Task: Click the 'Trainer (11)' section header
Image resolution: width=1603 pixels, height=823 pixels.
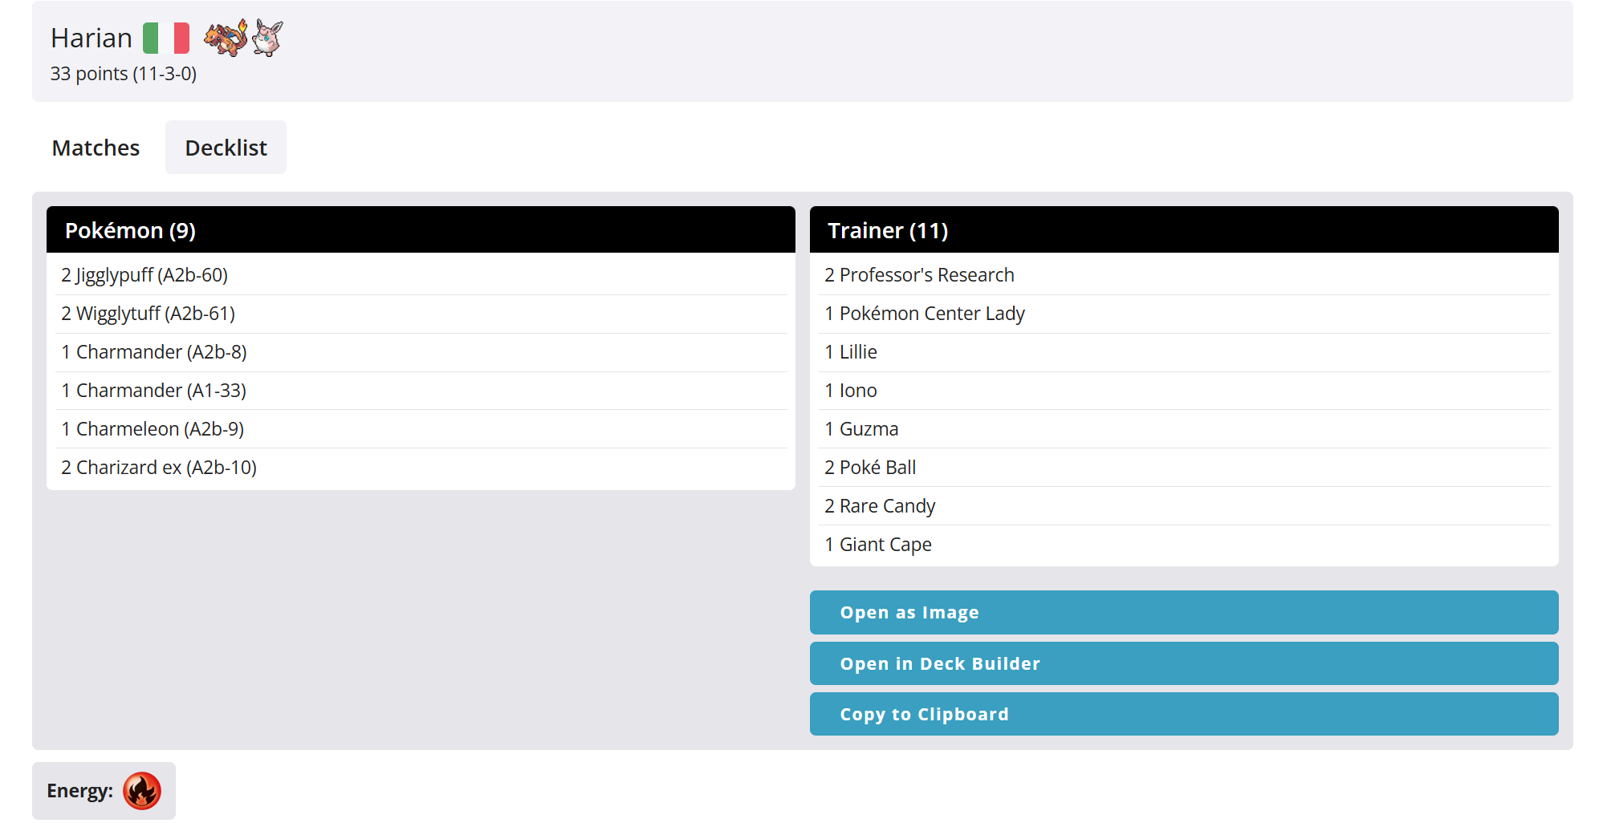Action: [x=1184, y=230]
